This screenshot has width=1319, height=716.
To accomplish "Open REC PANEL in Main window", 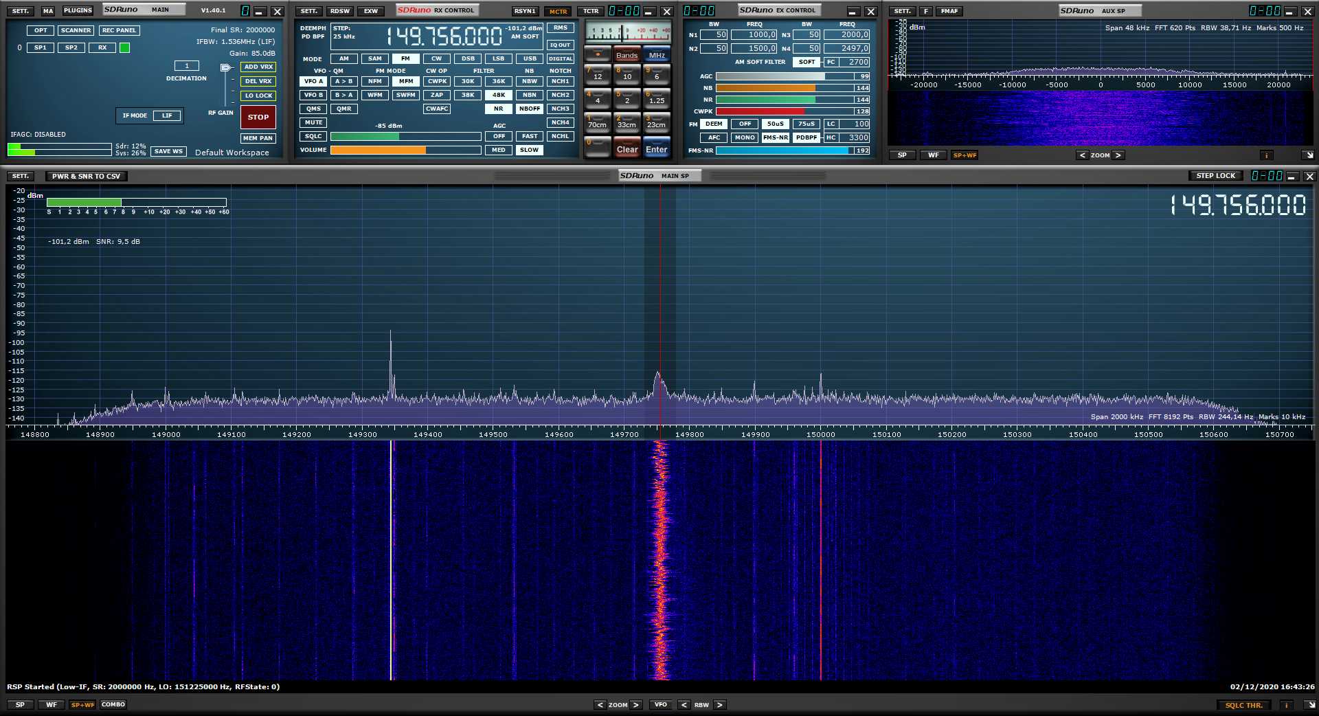I will coord(119,30).
